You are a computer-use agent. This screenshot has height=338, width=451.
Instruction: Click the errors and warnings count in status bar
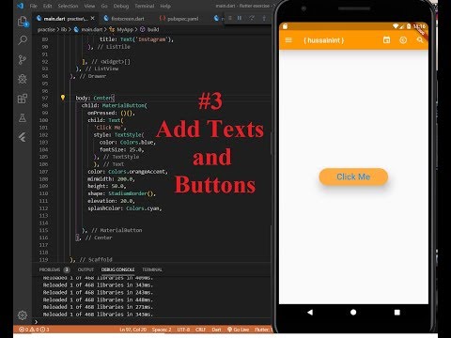(x=34, y=330)
